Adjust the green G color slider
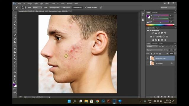This screenshot has height=106, width=189. (161, 19)
